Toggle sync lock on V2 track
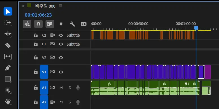219x109 pixels. pyautogui.click(x=52, y=57)
